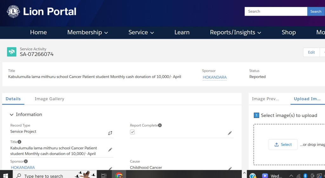Click the Report Complete info icon
The height and width of the screenshot is (178, 325).
tap(160, 125)
